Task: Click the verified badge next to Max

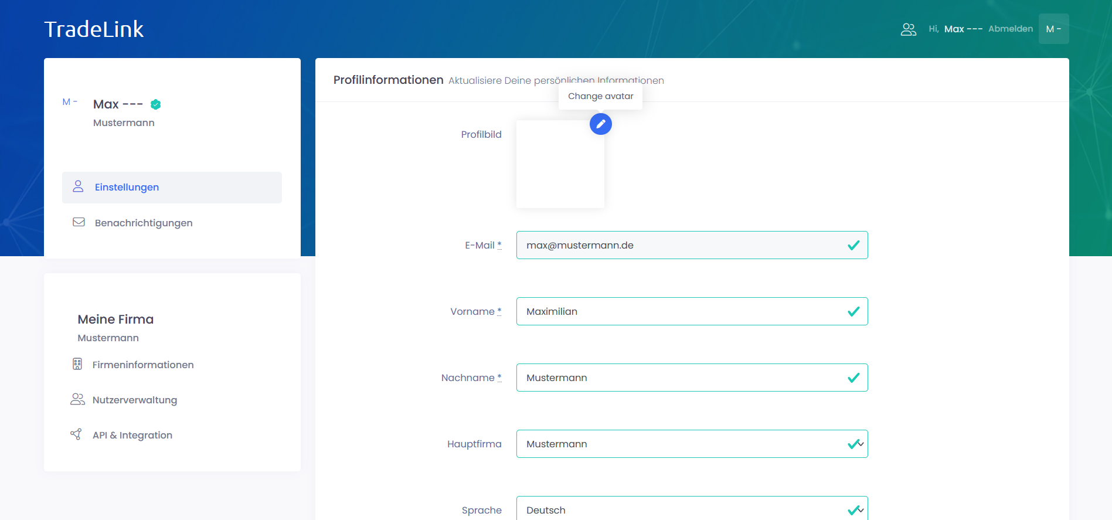Action: pos(155,104)
